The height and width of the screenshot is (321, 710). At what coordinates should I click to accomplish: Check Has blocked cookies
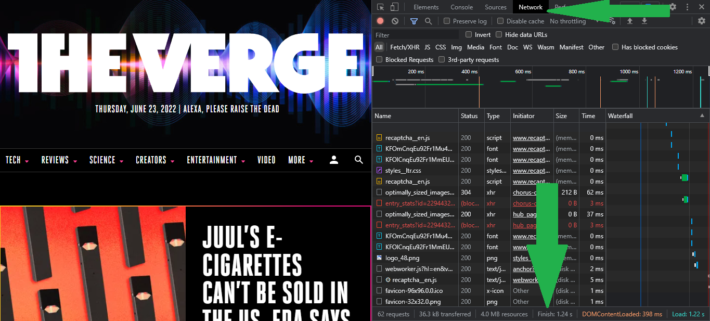(x=615, y=47)
